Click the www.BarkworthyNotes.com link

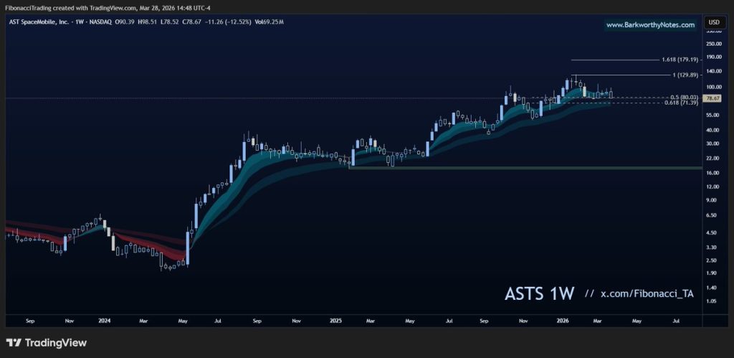(650, 25)
